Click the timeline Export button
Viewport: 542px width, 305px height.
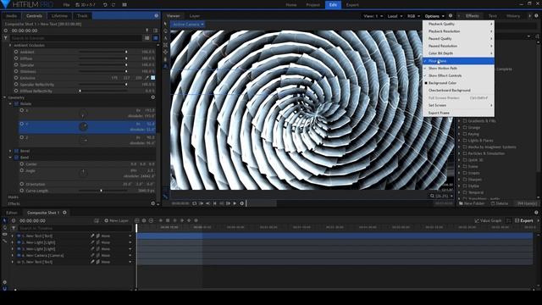click(524, 220)
